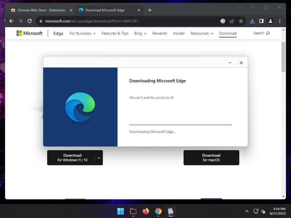The width and height of the screenshot is (291, 218).
Task: Click the muted volume tray icon
Action: click(263, 211)
